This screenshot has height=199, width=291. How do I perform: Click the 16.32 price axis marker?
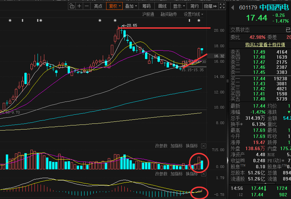coord(219,56)
